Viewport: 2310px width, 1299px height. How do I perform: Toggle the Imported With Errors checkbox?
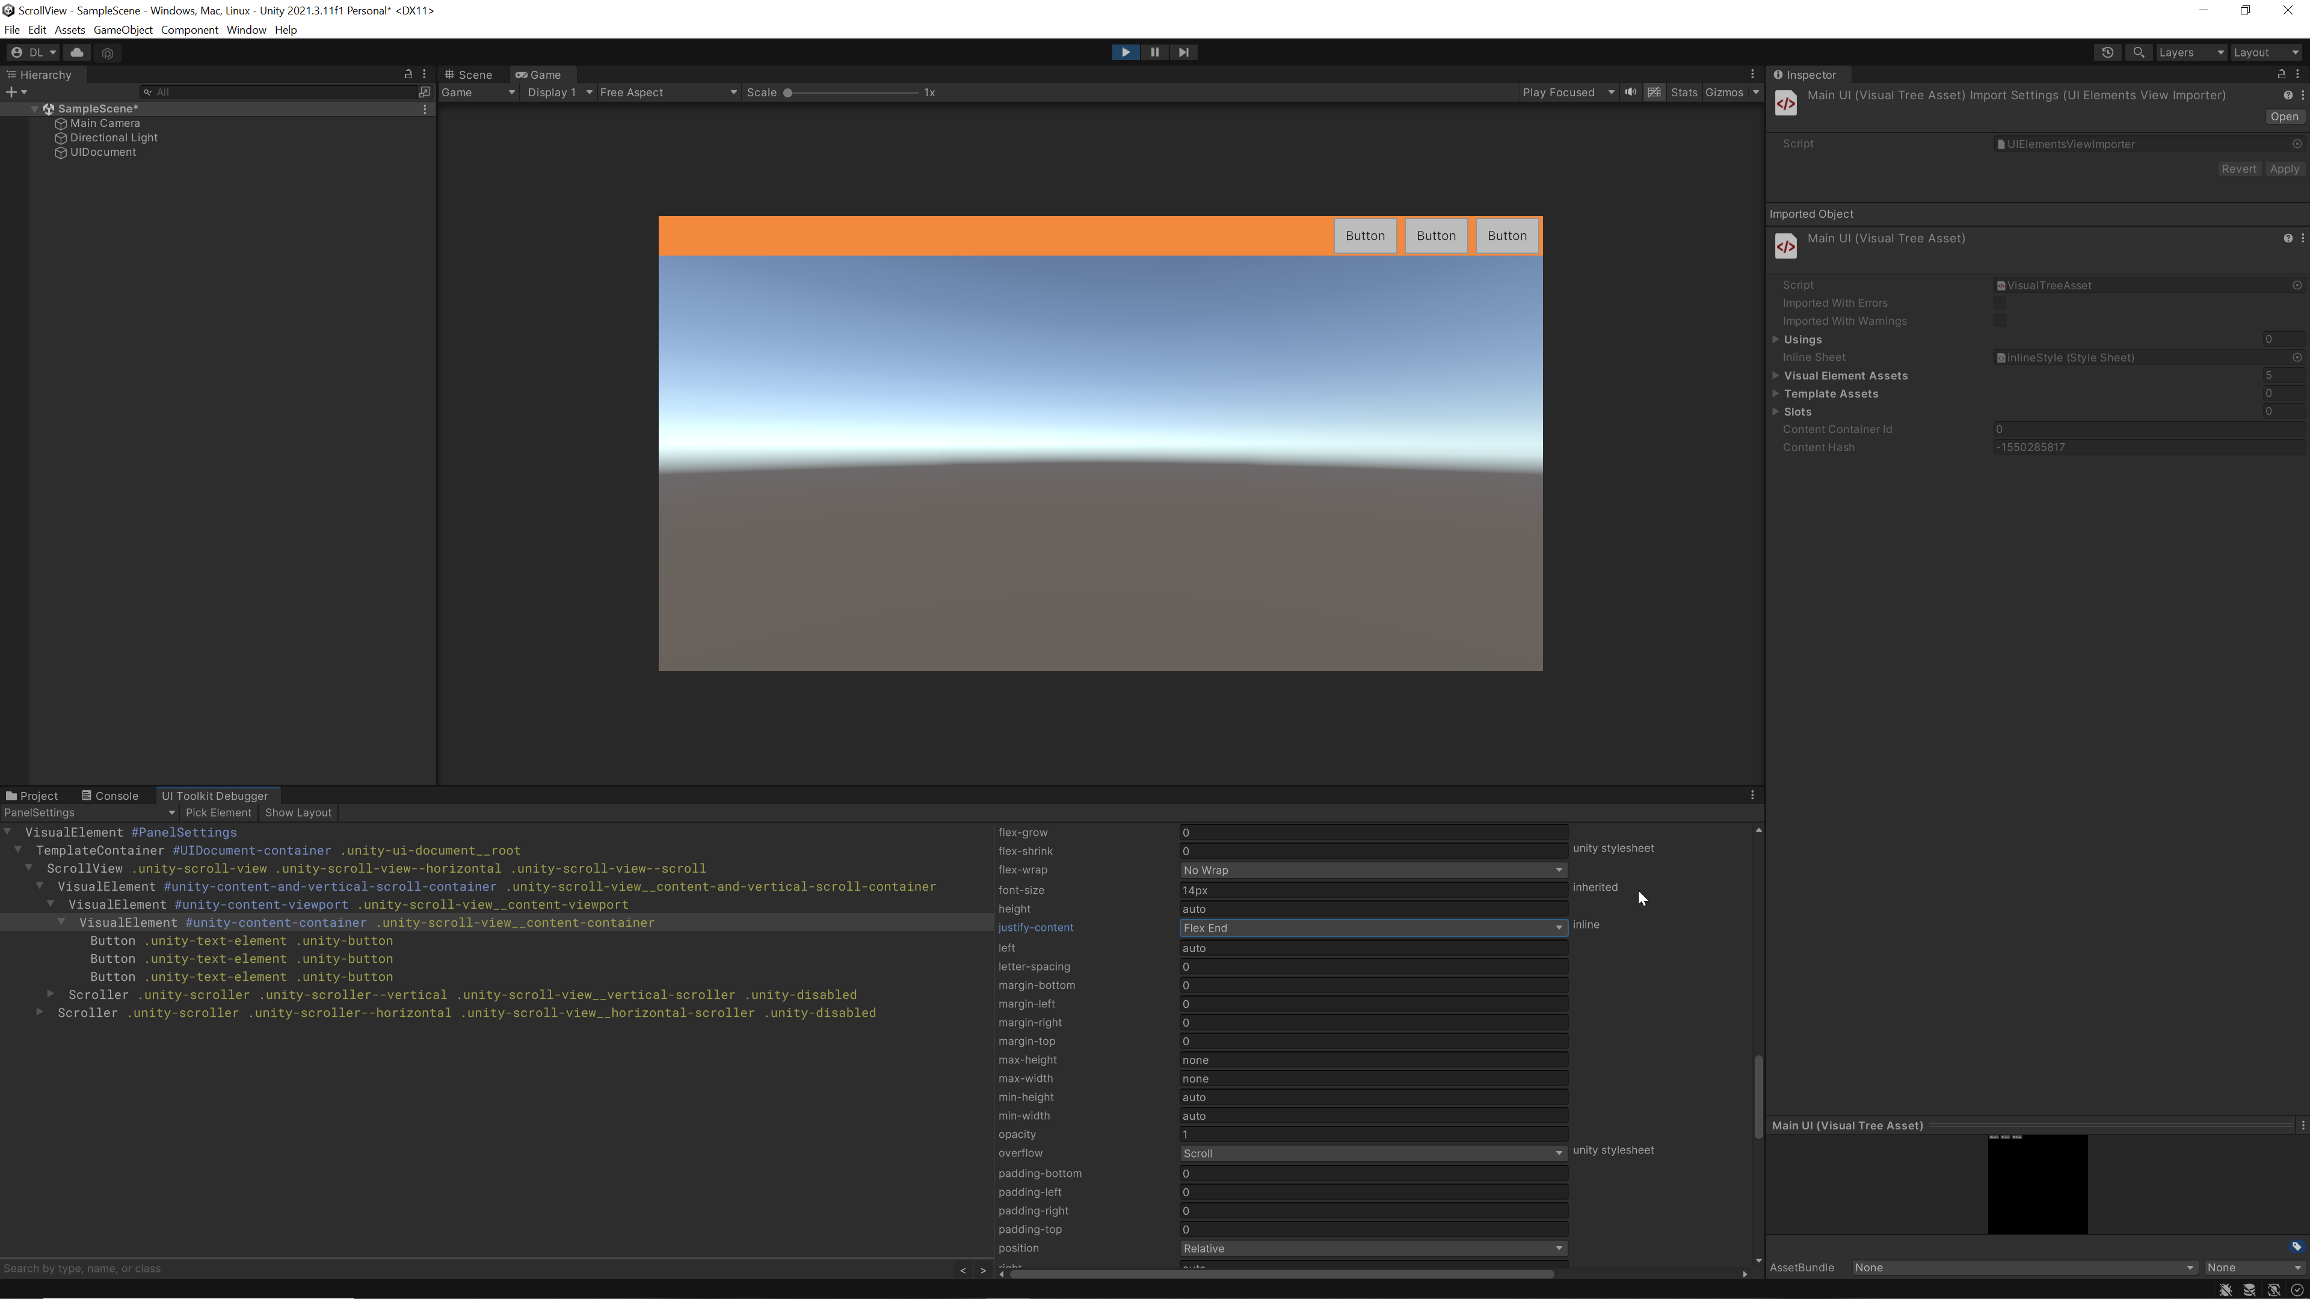pyautogui.click(x=2000, y=303)
